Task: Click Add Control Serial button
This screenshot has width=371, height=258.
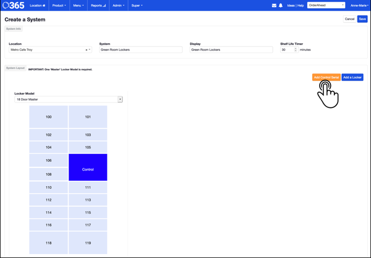Action: [x=326, y=77]
